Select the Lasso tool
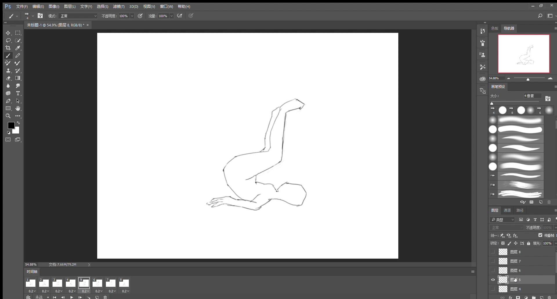 click(x=8, y=41)
